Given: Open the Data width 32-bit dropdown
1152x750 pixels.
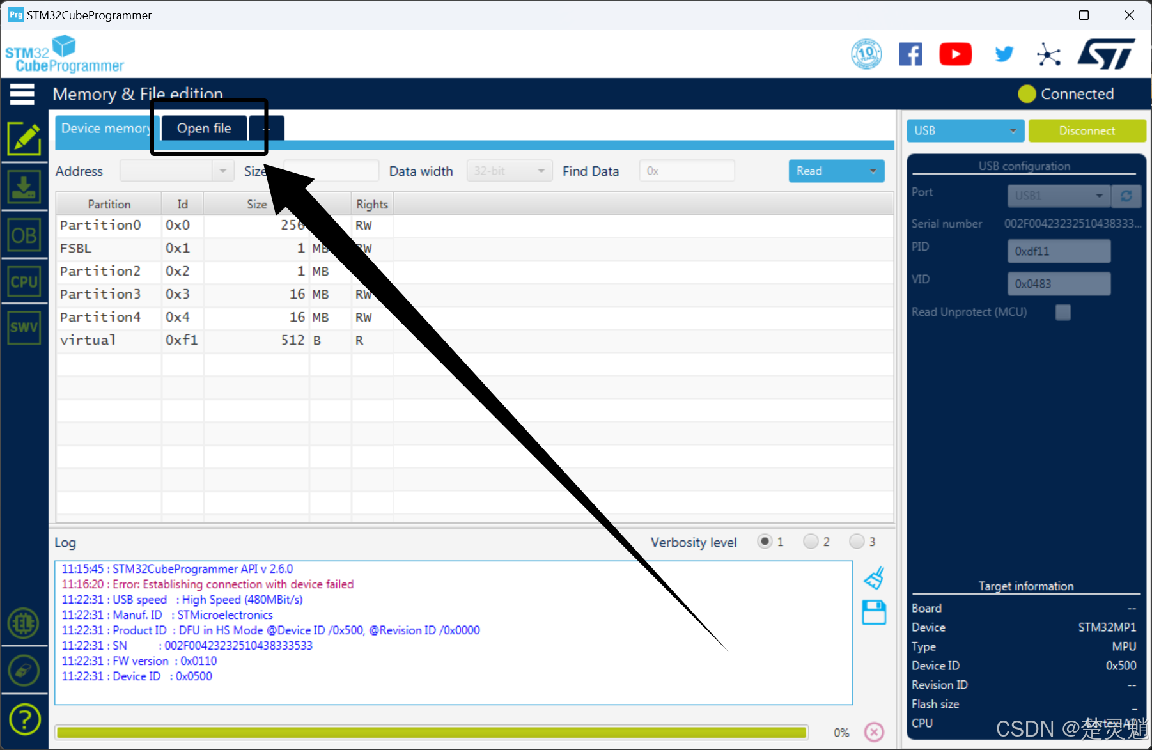Looking at the screenshot, I should [x=510, y=171].
